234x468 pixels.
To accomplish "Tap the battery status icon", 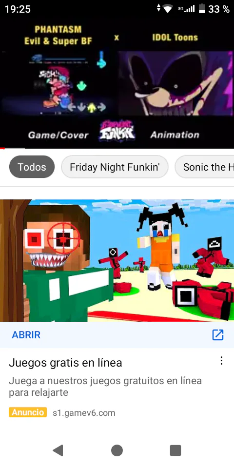I will [202, 9].
